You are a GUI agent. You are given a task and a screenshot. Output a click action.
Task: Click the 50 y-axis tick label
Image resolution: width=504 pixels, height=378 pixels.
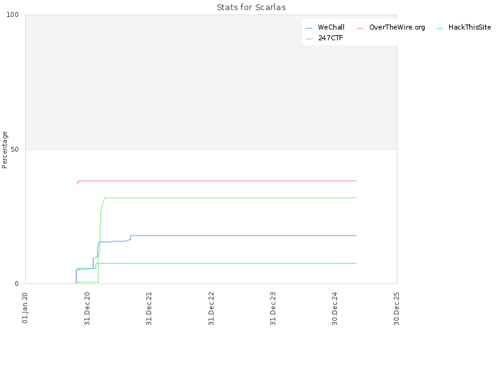[x=14, y=149]
